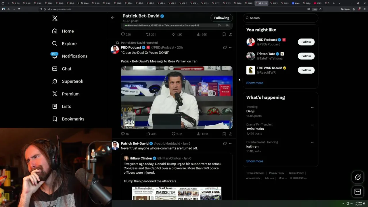Show more under What's happening
The width and height of the screenshot is (368, 207).
click(x=255, y=161)
